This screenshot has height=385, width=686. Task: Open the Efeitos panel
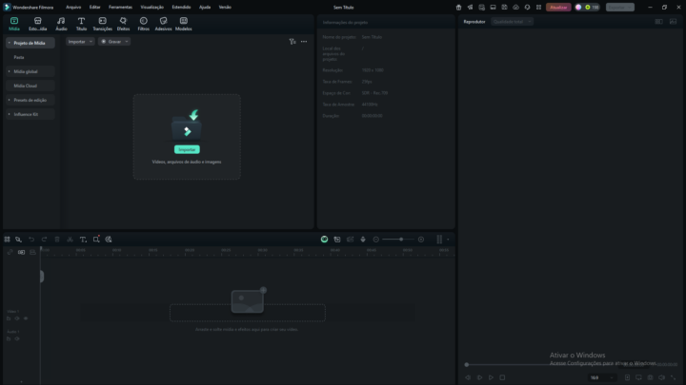pyautogui.click(x=123, y=23)
